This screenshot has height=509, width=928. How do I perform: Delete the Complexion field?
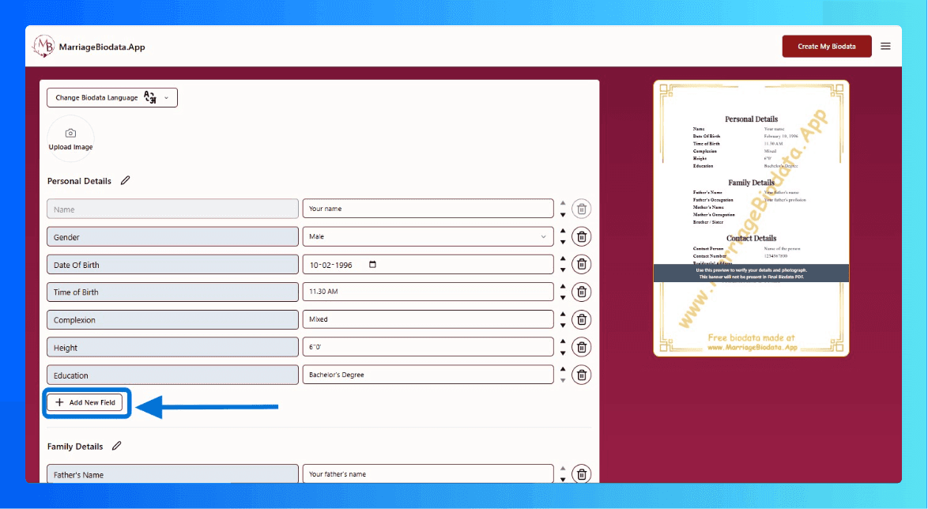pyautogui.click(x=581, y=319)
